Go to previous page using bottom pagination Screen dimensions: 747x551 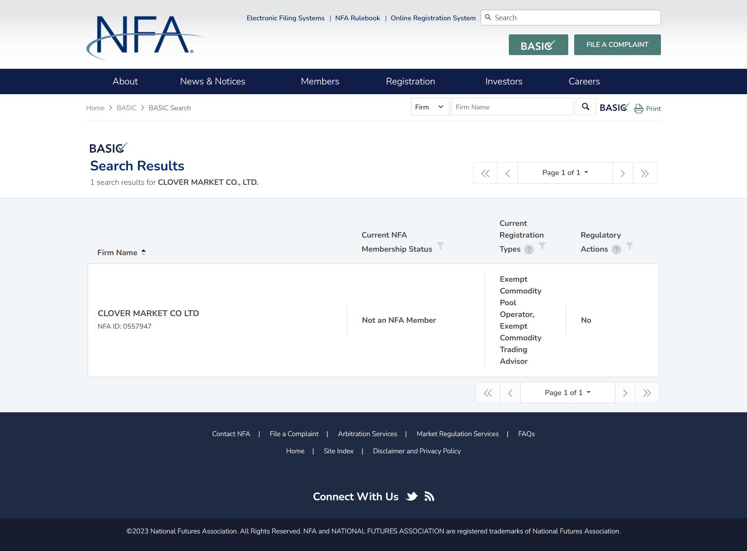(x=510, y=393)
